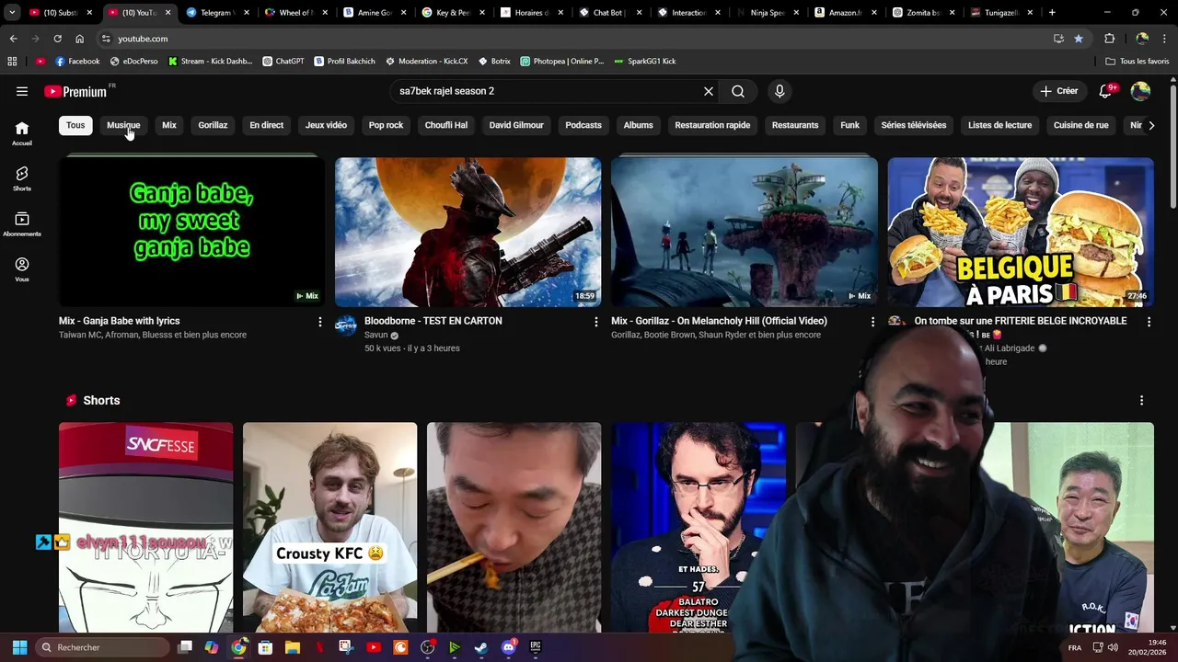This screenshot has width=1178, height=662.
Task: Open Steam from the taskbar
Action: (481, 647)
